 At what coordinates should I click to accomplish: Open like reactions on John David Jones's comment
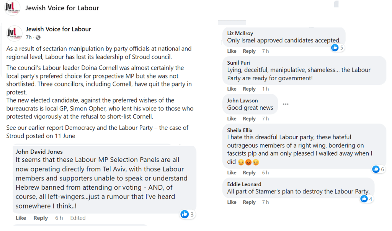click(187, 214)
